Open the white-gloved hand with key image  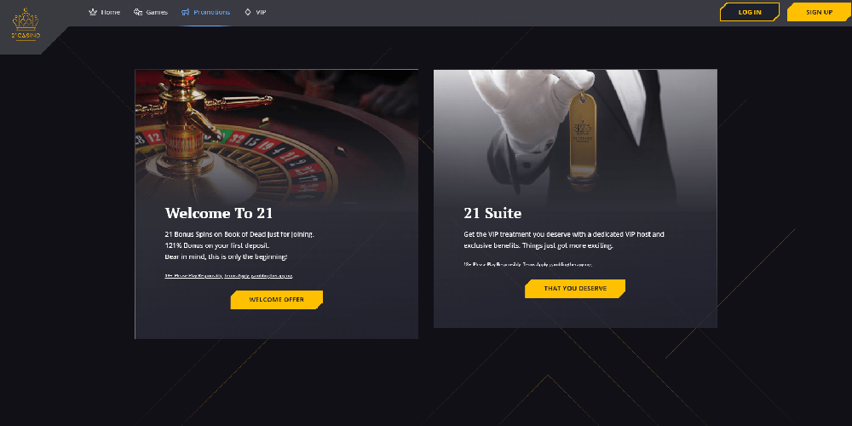(x=575, y=140)
